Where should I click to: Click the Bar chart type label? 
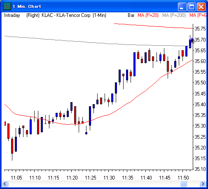131,15
